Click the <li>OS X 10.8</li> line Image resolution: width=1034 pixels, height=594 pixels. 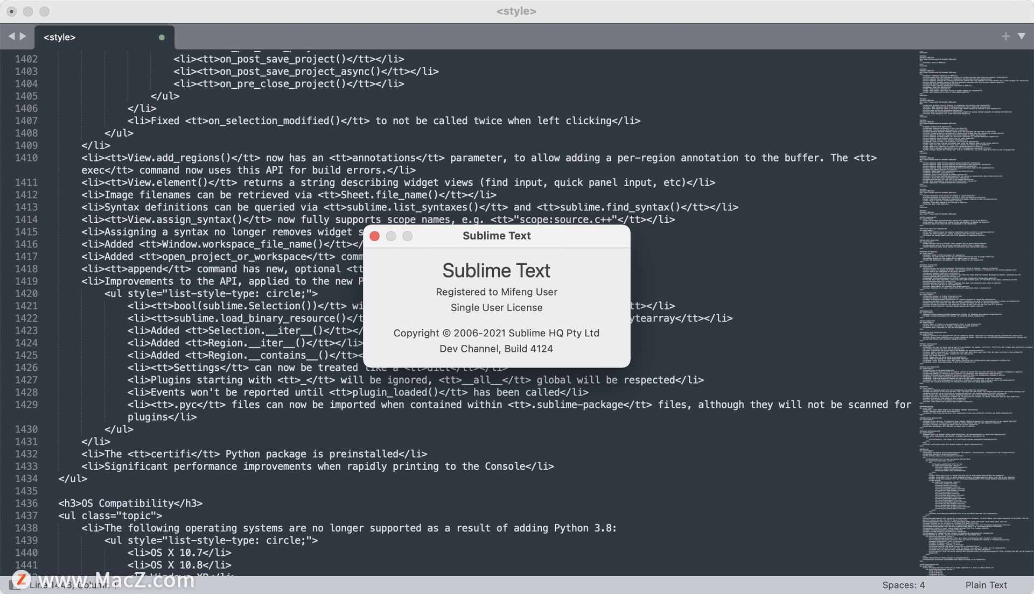point(179,565)
